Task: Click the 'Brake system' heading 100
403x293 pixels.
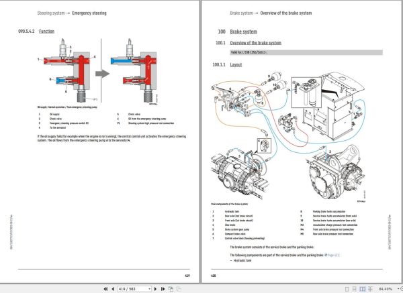Action: [243, 32]
